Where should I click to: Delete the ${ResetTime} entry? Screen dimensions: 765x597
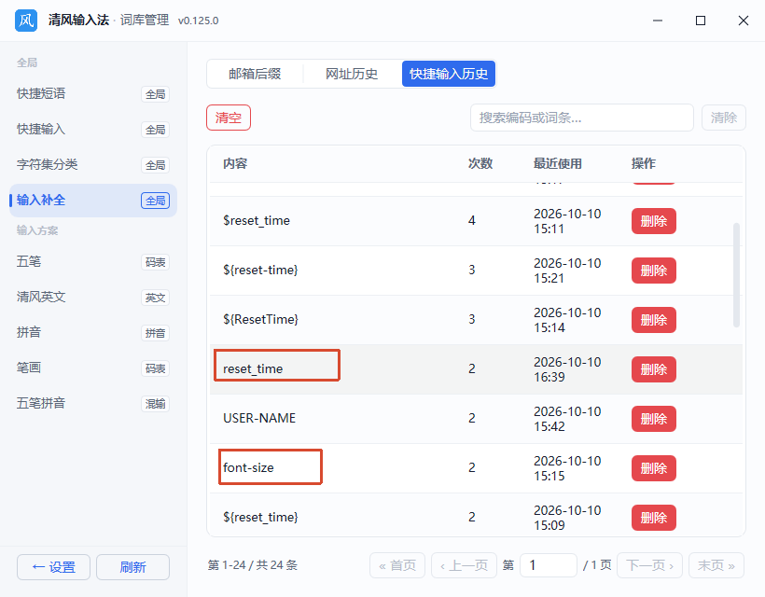(654, 320)
